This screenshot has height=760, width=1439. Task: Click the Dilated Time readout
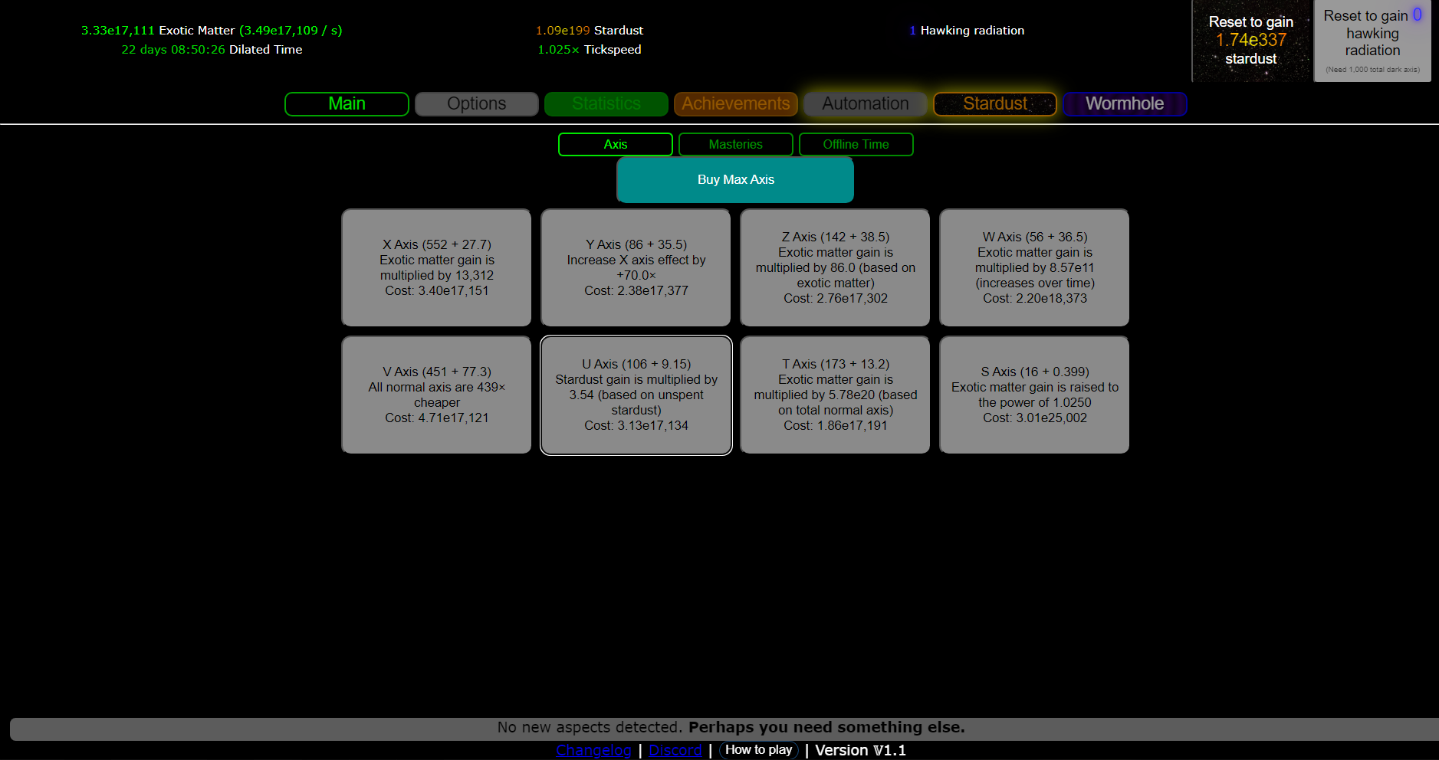[212, 50]
